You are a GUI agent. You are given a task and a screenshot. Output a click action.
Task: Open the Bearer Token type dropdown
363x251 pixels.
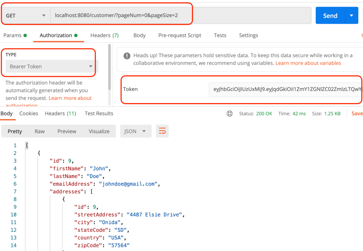(x=50, y=66)
